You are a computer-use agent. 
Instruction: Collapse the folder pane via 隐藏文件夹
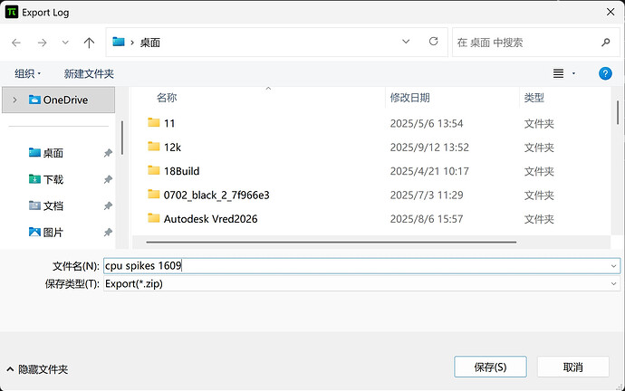(x=36, y=369)
